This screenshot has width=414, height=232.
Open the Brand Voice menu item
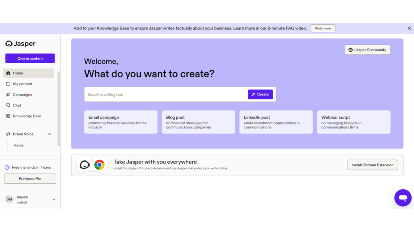tap(23, 134)
